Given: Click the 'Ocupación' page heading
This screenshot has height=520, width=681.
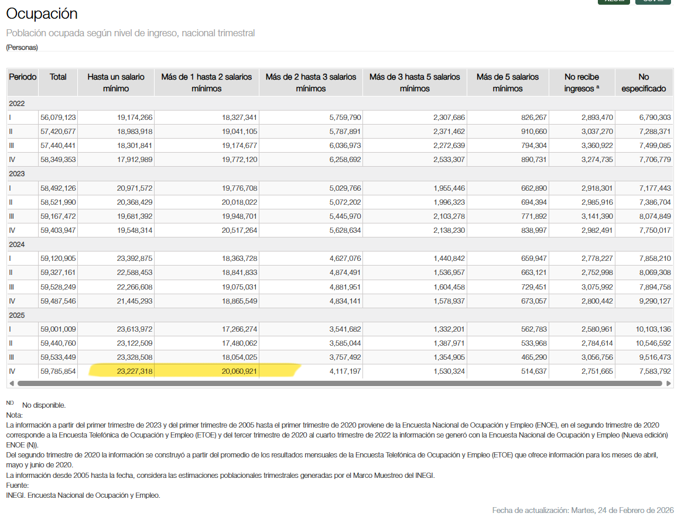Looking at the screenshot, I should coord(42,13).
